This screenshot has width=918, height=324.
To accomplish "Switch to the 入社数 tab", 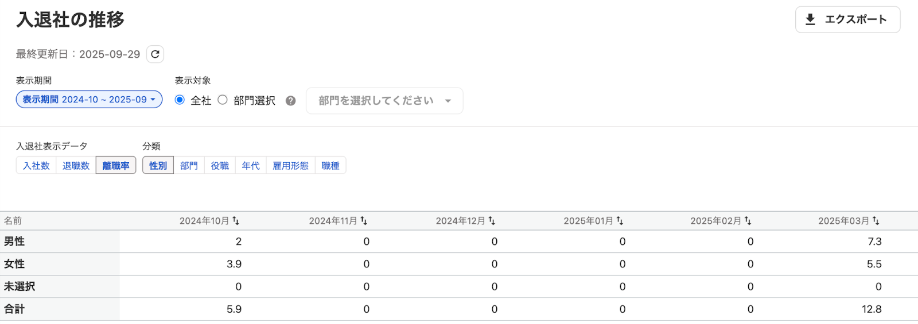I will (x=36, y=165).
